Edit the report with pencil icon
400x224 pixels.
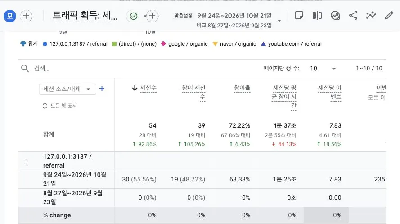tap(389, 16)
